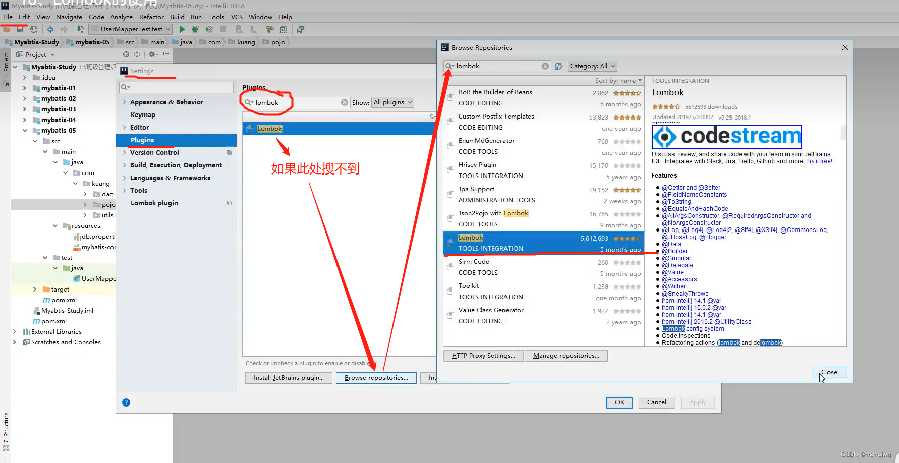Clear the lombok search in Browse Repositories
The height and width of the screenshot is (463, 899).
click(x=545, y=66)
